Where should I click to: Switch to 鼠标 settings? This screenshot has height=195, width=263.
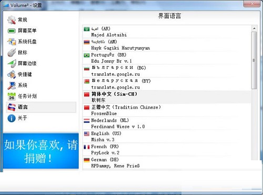(23, 53)
